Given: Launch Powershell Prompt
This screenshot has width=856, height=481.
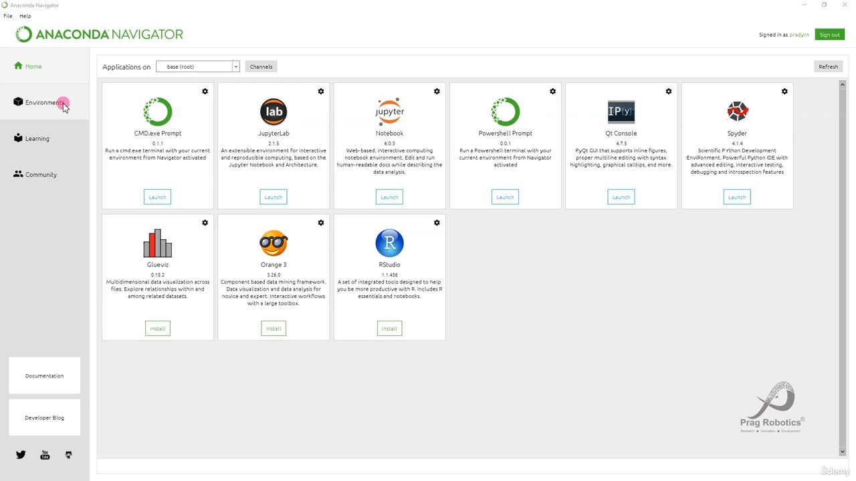Looking at the screenshot, I should pos(506,197).
